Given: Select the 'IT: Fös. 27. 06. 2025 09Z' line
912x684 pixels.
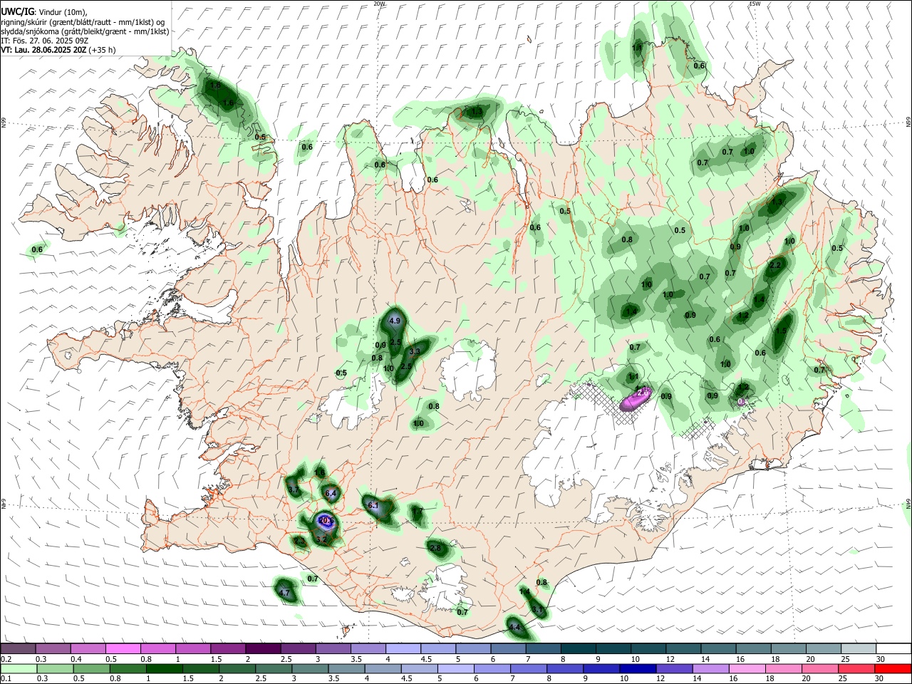Looking at the screenshot, I should tap(45, 41).
